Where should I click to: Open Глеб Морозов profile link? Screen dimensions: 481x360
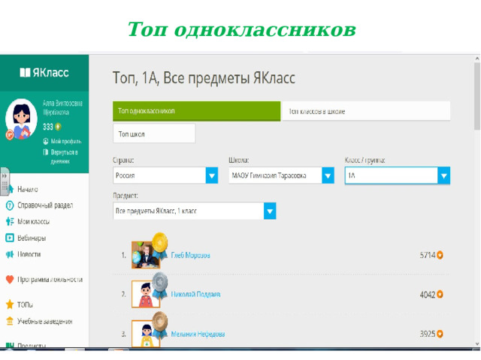coord(190,255)
